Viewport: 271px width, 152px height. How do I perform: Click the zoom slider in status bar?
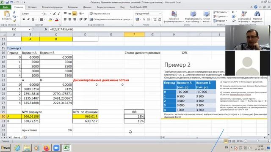click(x=257, y=141)
